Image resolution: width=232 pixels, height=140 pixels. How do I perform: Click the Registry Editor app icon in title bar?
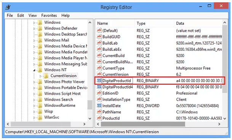[x=8, y=7]
